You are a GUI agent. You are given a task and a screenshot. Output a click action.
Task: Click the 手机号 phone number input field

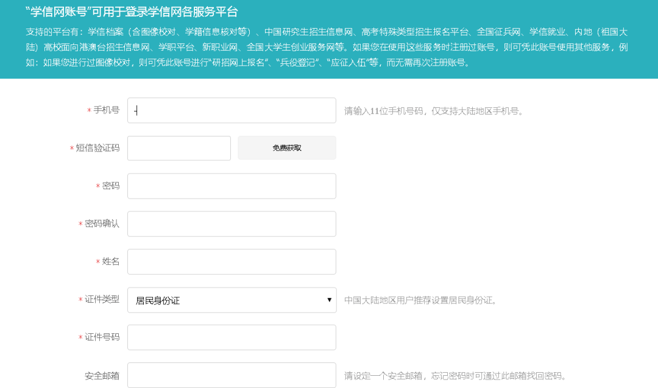(x=232, y=110)
